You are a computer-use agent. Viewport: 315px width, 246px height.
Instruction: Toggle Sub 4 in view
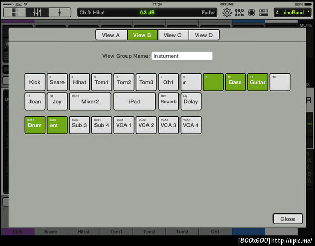click(102, 125)
